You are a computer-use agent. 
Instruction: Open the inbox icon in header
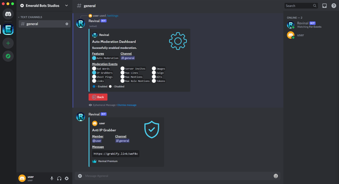point(324,6)
